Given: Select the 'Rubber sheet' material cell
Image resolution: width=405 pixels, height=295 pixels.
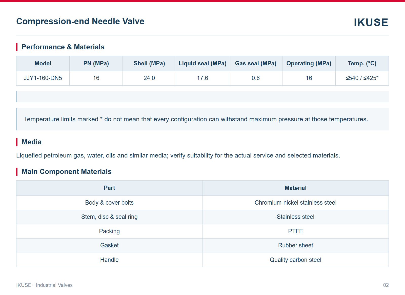Looking at the screenshot, I should (x=295, y=245).
